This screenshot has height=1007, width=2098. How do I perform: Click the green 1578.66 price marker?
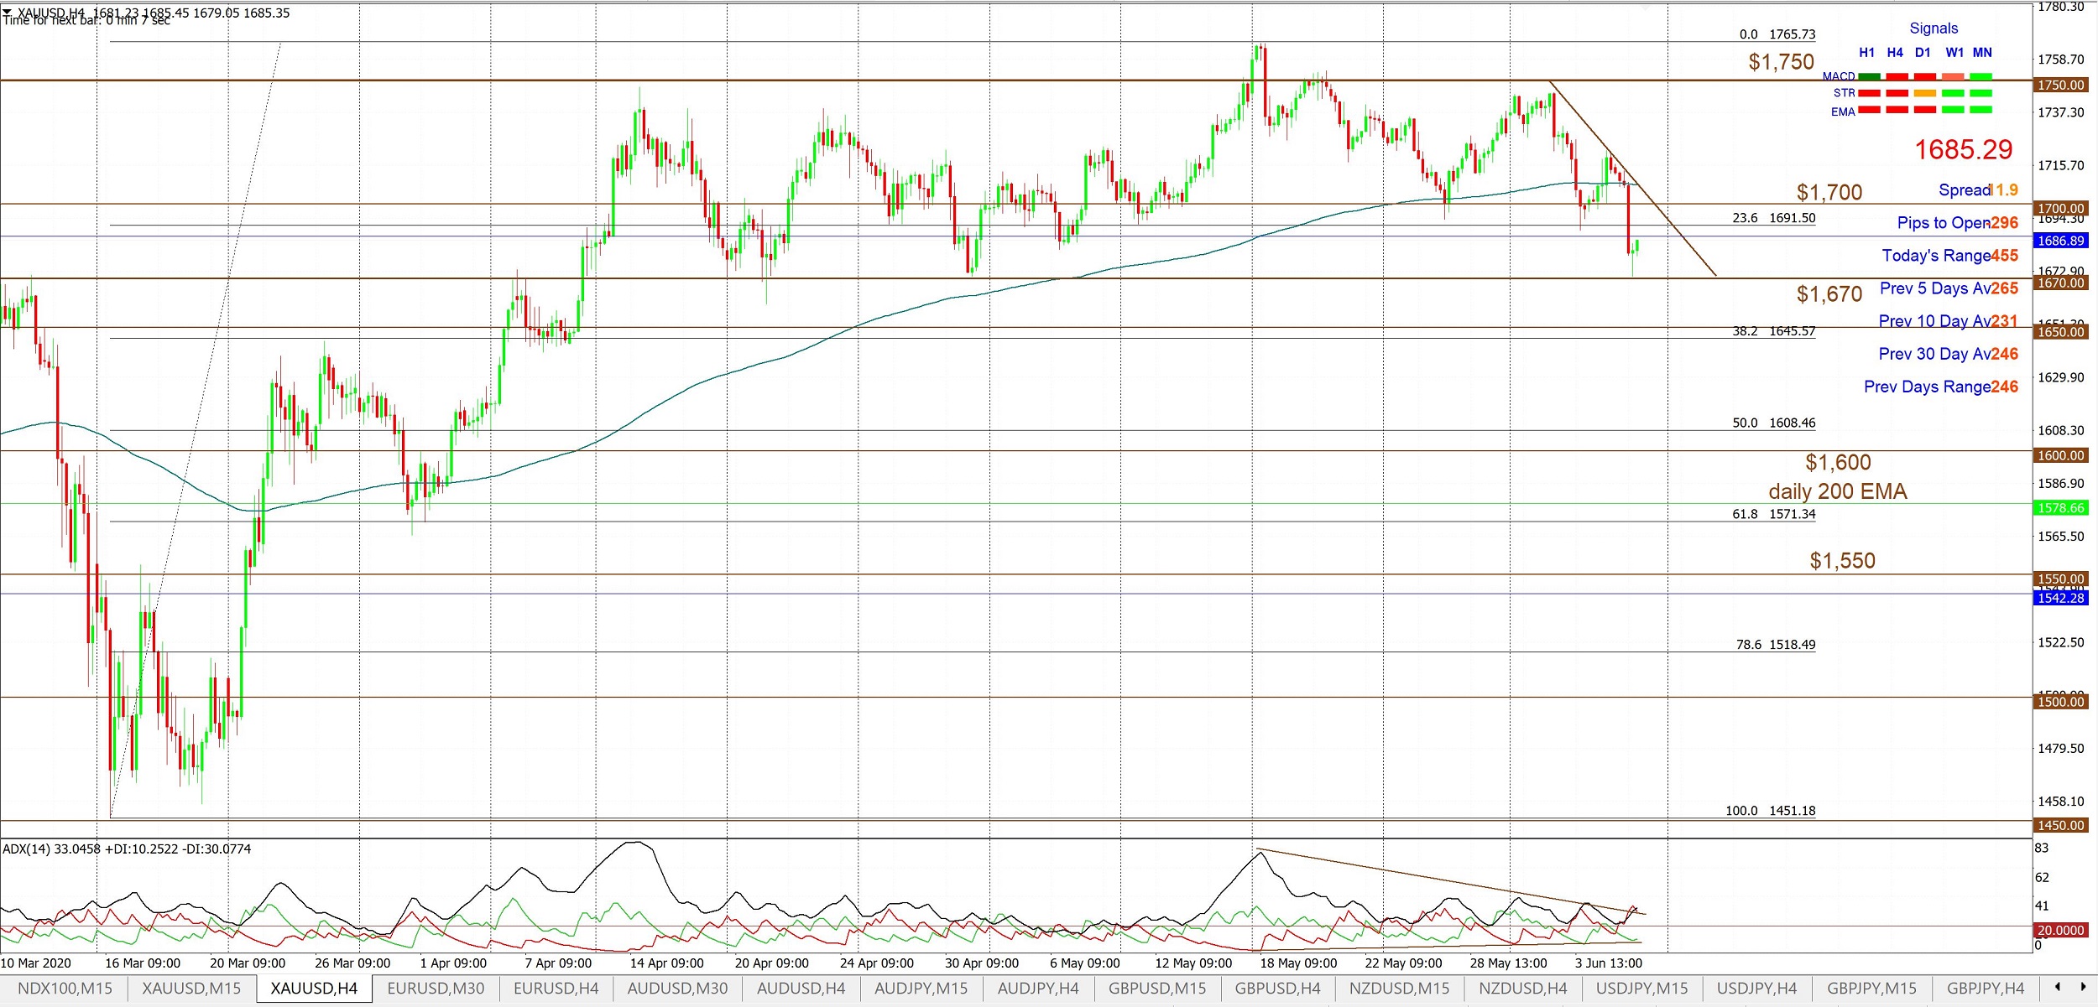pos(2061,508)
